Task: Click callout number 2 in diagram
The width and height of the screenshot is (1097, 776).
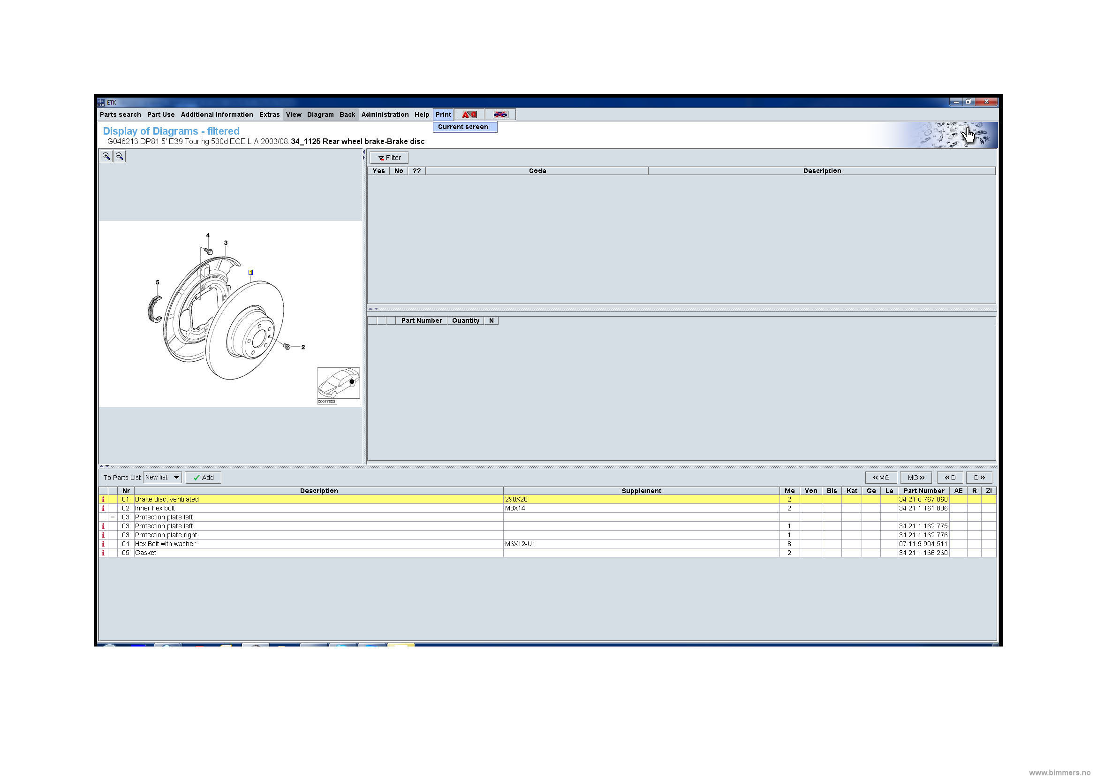Action: pos(303,347)
